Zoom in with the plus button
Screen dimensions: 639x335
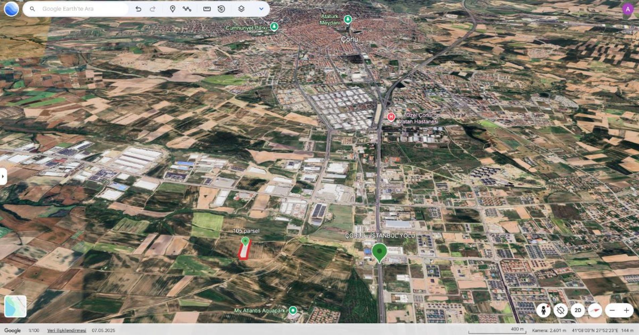626,310
